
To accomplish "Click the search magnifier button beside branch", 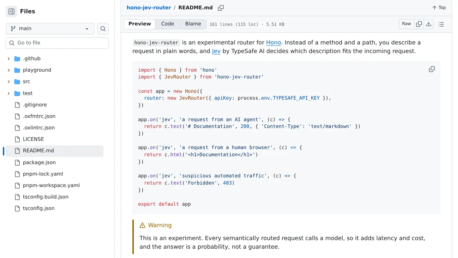I will (x=103, y=29).
